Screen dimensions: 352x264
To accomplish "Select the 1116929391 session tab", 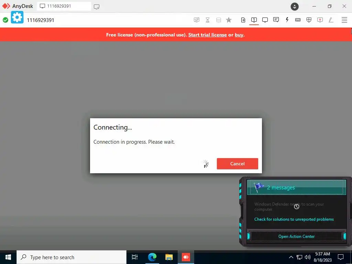I will pyautogui.click(x=64, y=6).
